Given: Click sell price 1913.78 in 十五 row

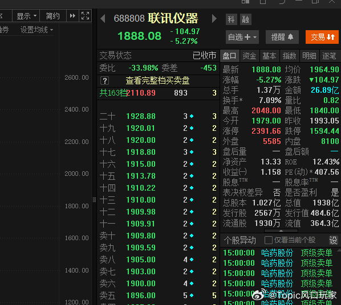Looking at the screenshot, I should 141,176.
